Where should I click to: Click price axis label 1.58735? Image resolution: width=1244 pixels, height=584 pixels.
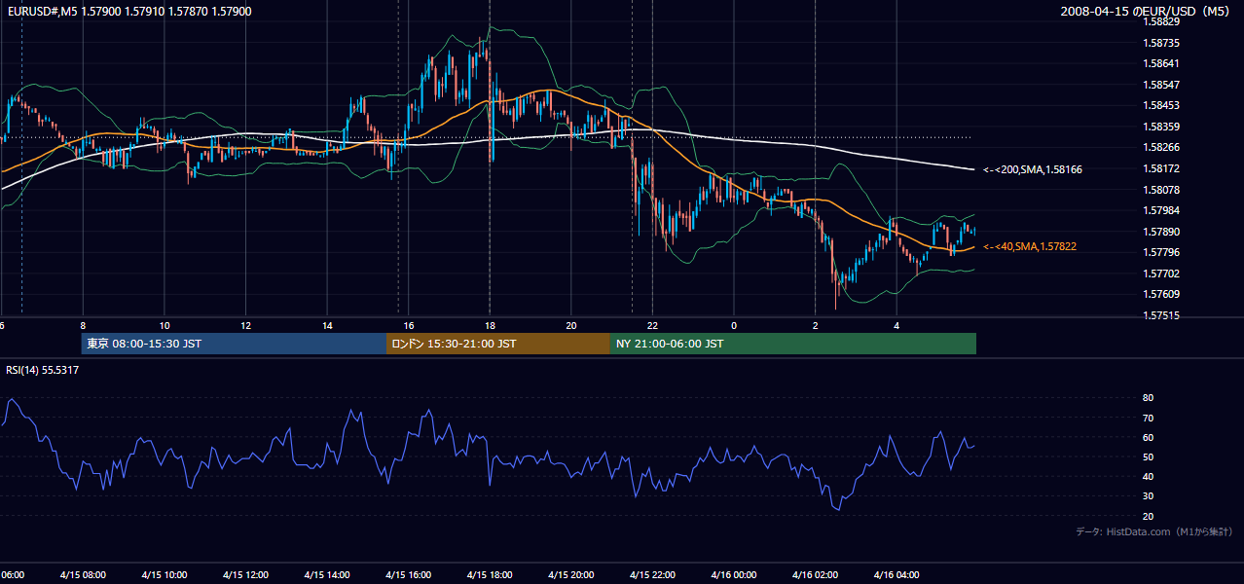click(1163, 43)
